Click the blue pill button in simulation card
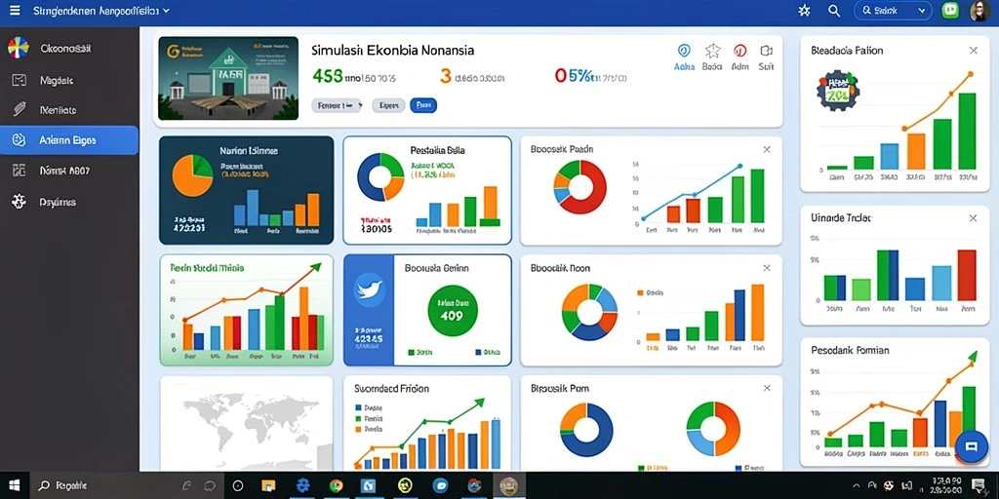The height and width of the screenshot is (499, 999). point(423,105)
